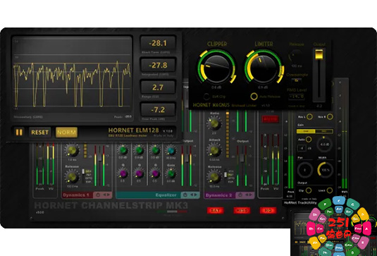Click the Dynamics 2 left arrow
The width and height of the screenshot is (377, 256).
[246, 195]
